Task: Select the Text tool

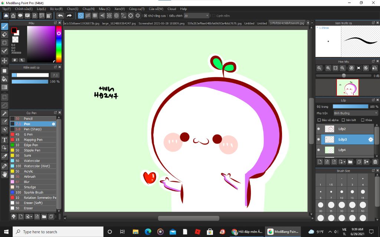Action: [4, 140]
